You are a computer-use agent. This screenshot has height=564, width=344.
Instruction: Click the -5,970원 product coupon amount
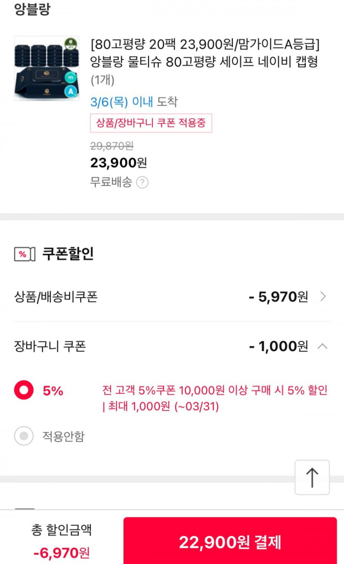point(278,297)
